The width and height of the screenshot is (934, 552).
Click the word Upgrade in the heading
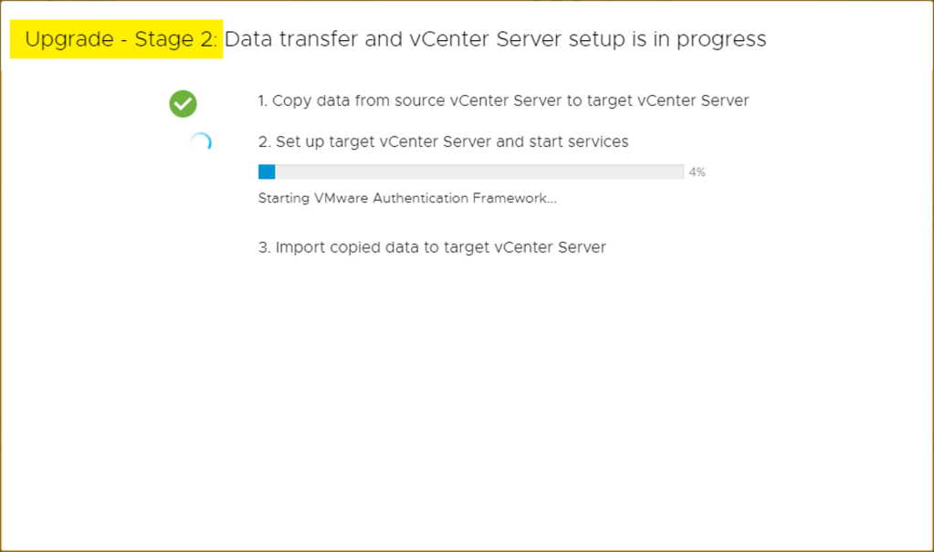tap(64, 40)
